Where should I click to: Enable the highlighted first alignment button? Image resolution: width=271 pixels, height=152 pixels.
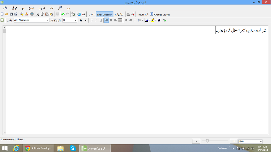point(106,20)
